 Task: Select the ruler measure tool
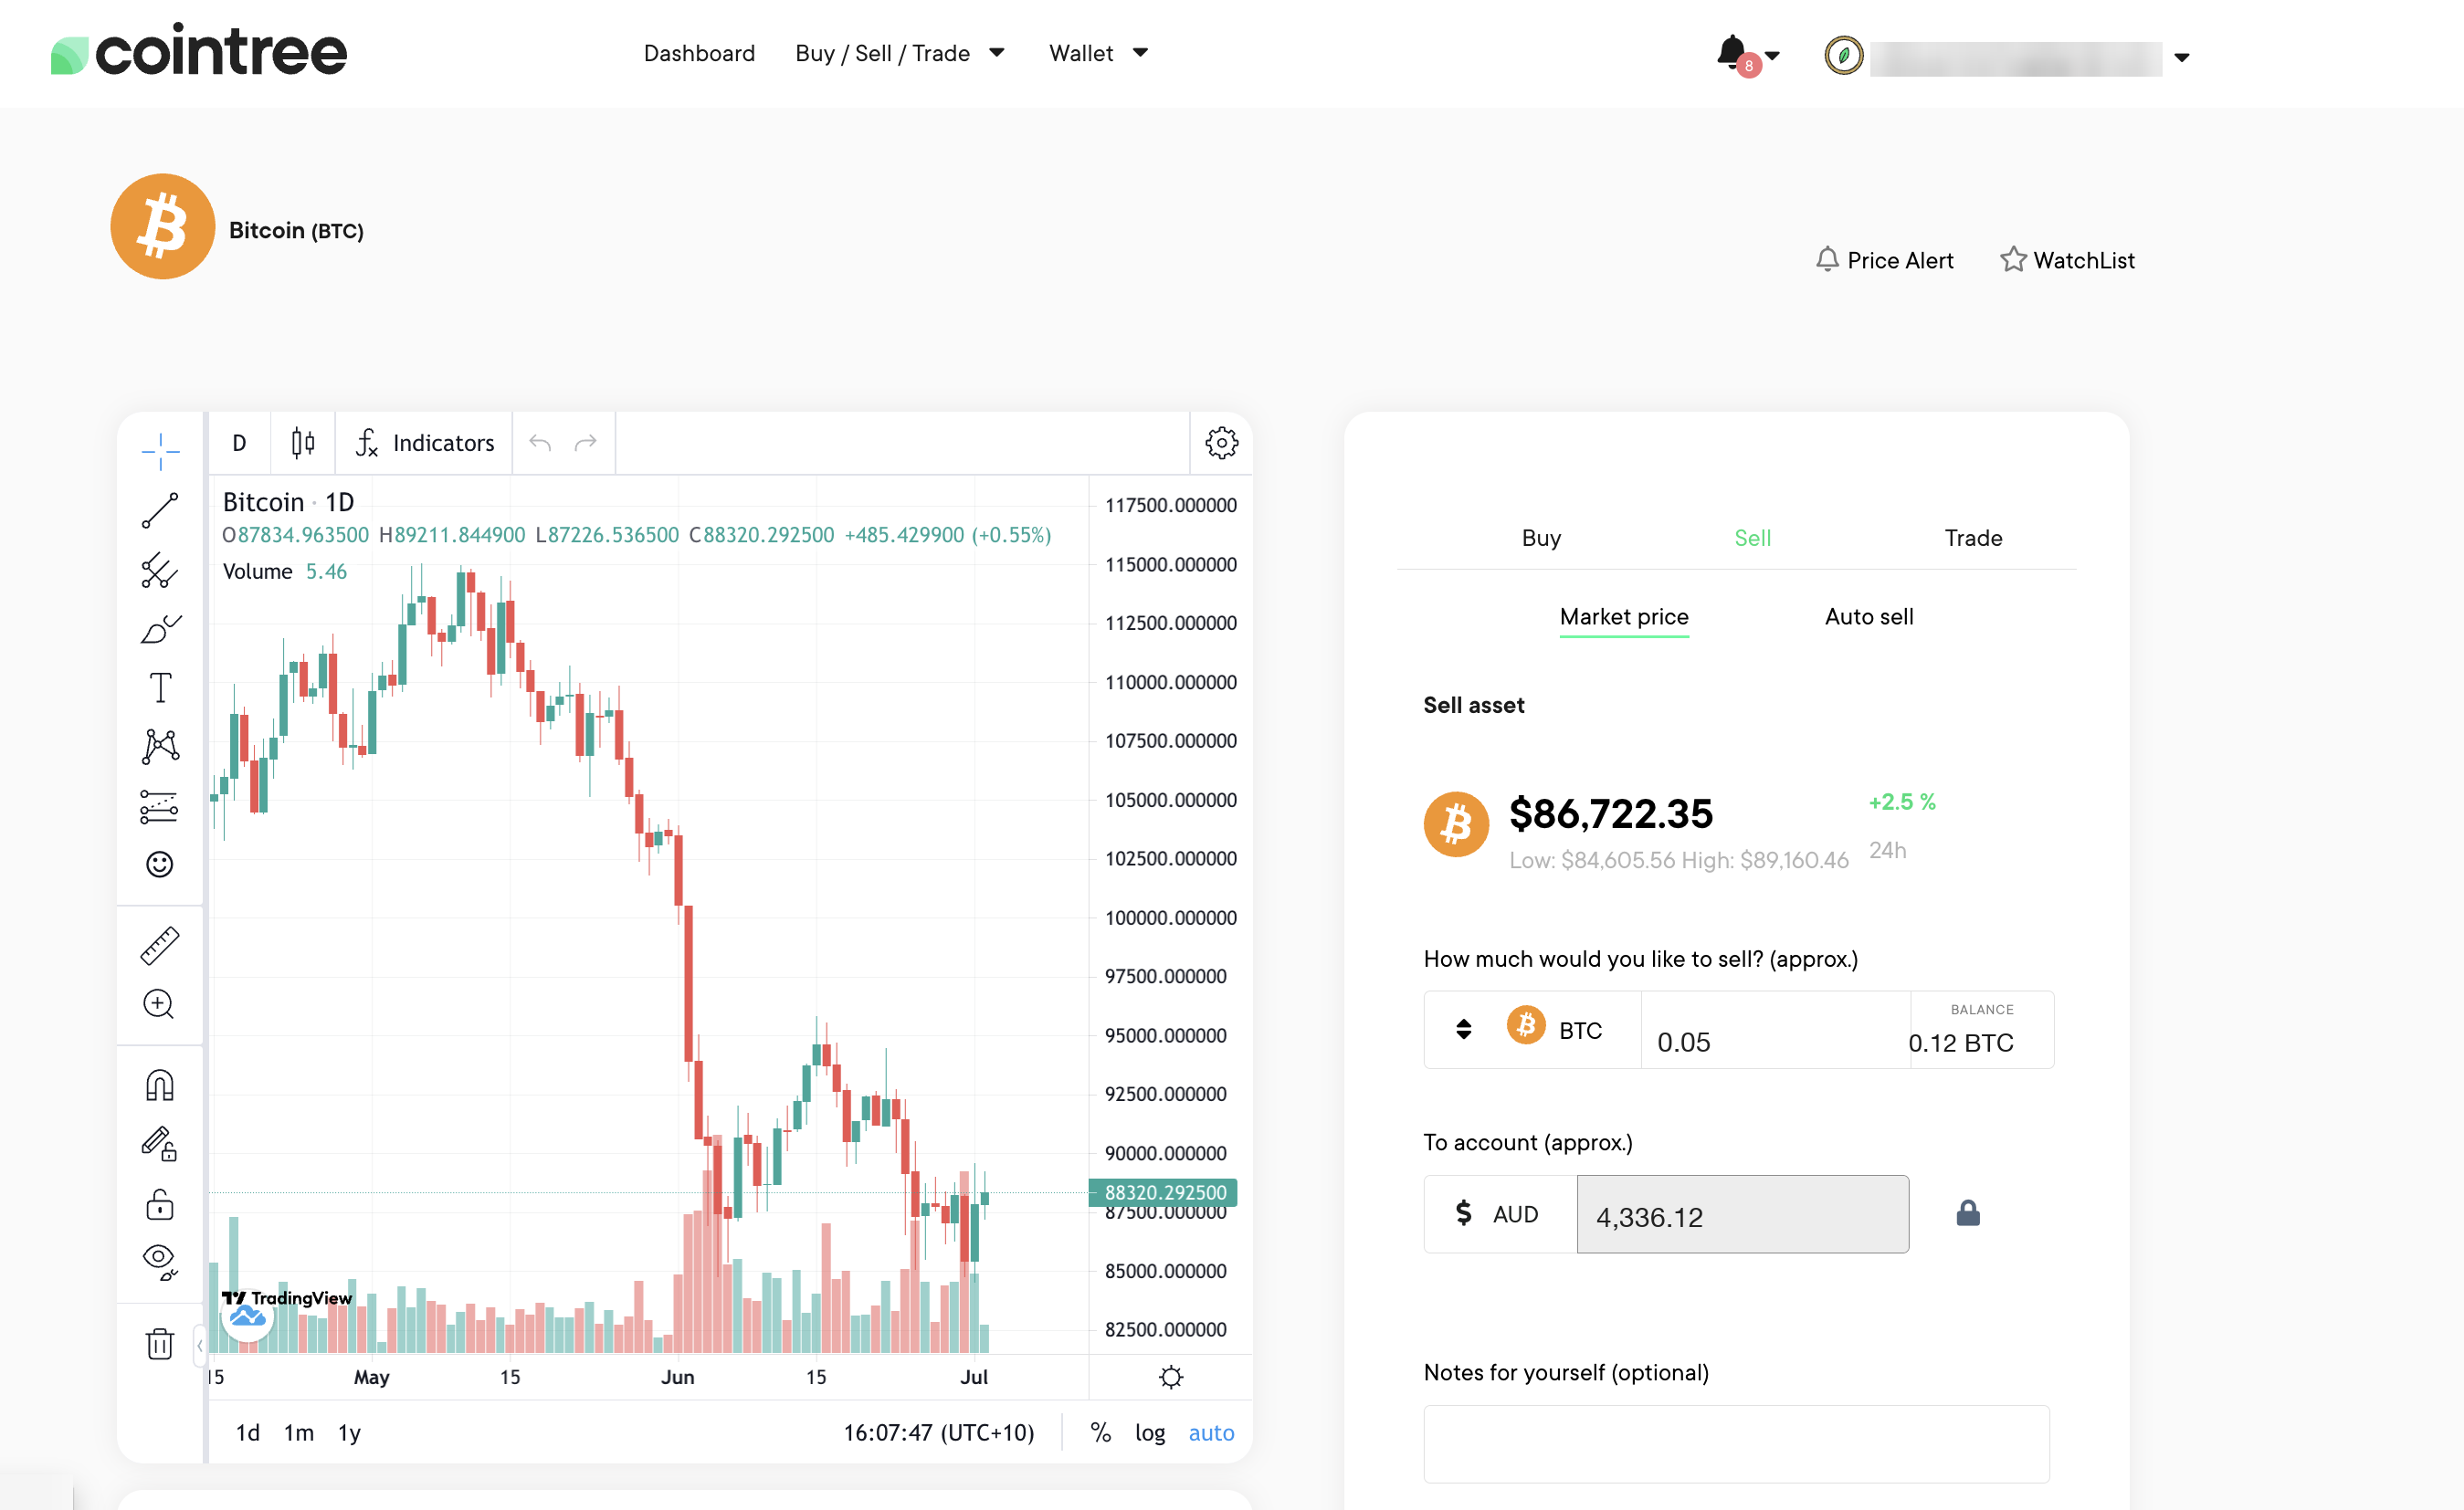(160, 946)
